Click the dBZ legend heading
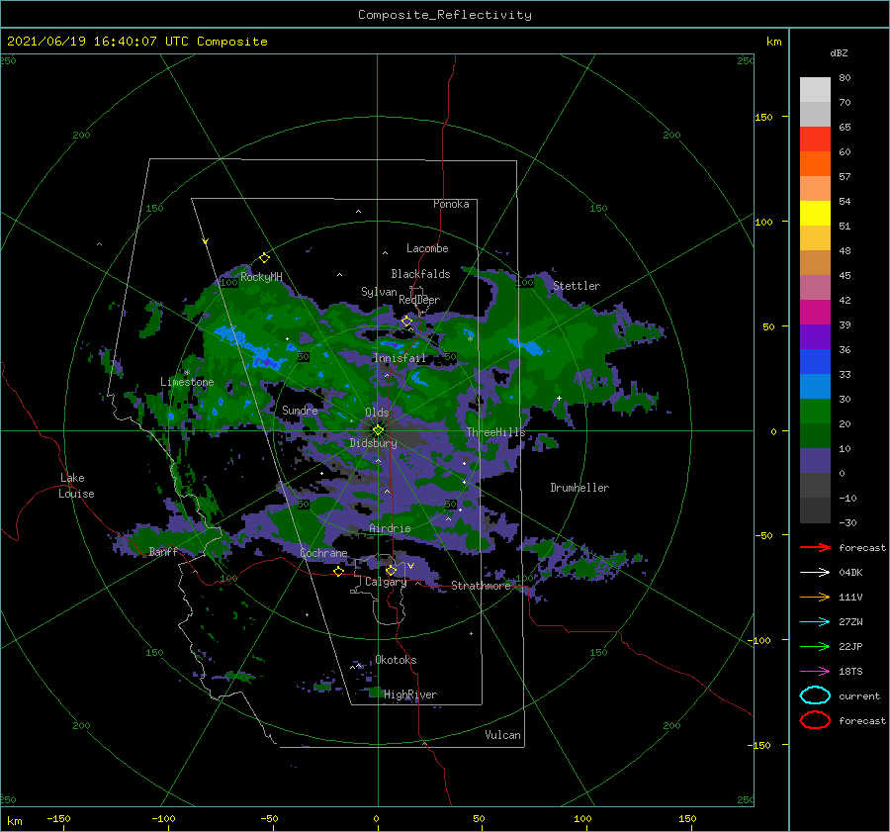The image size is (890, 832). coord(839,52)
